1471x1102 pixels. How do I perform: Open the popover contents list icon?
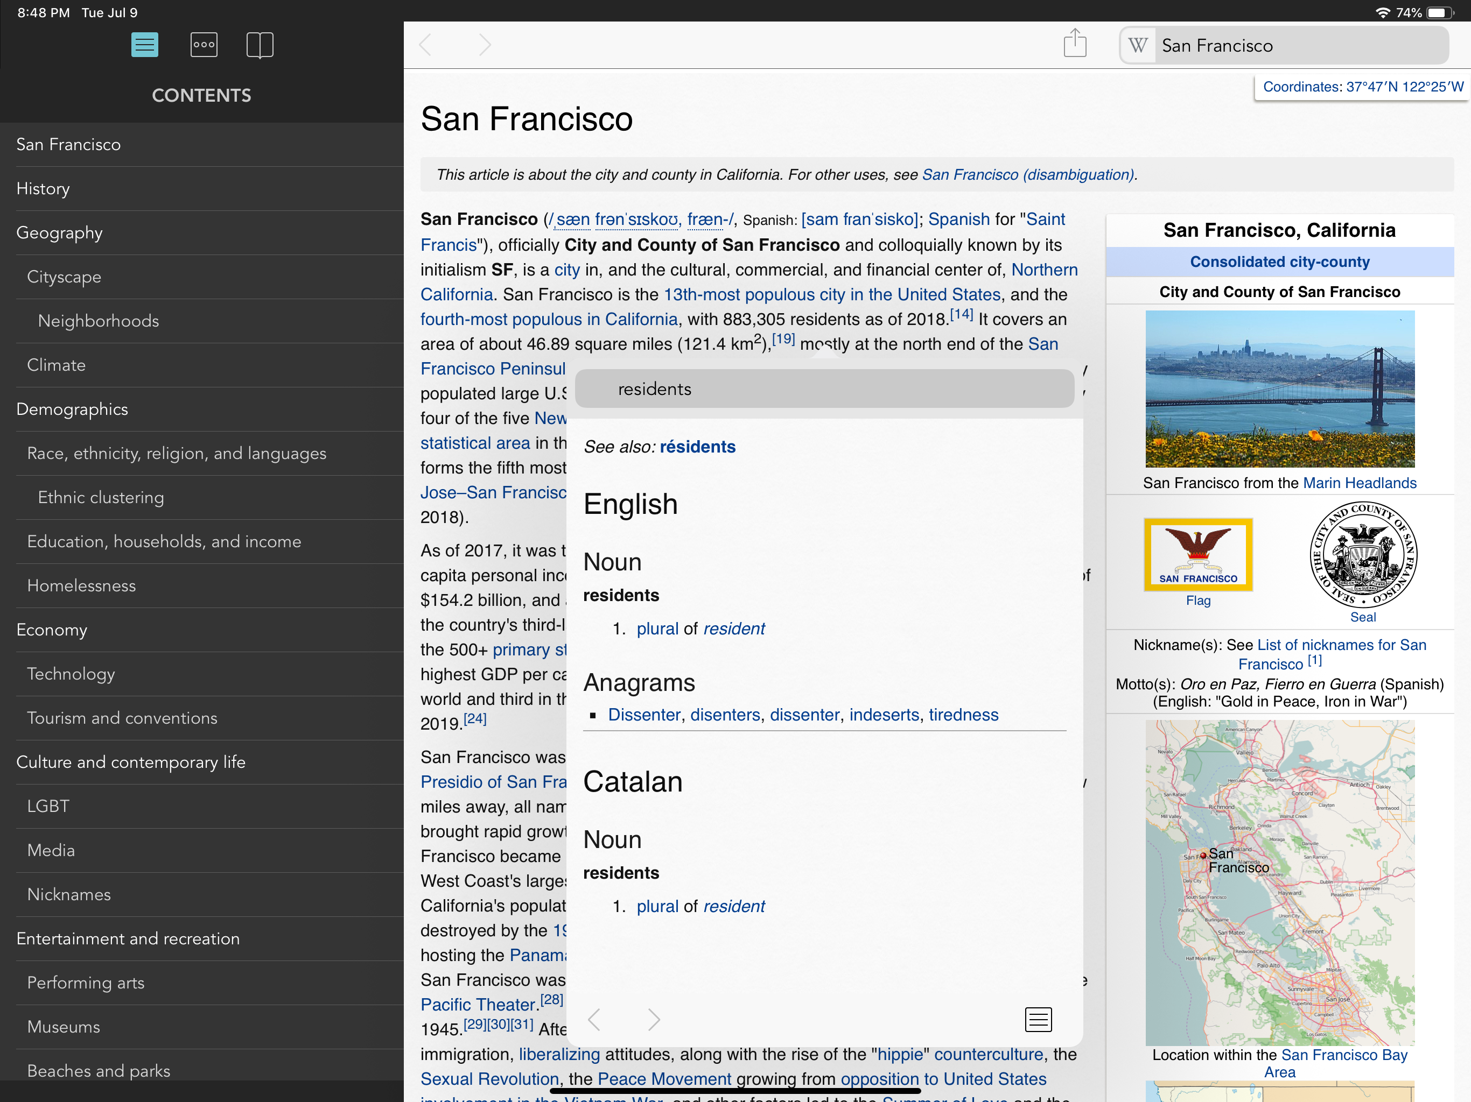[1038, 1019]
